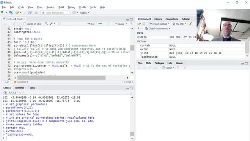Viewport: 250px width, 141px height.
Task: Expand the recent files dropdown arrow
Action: (20, 13)
